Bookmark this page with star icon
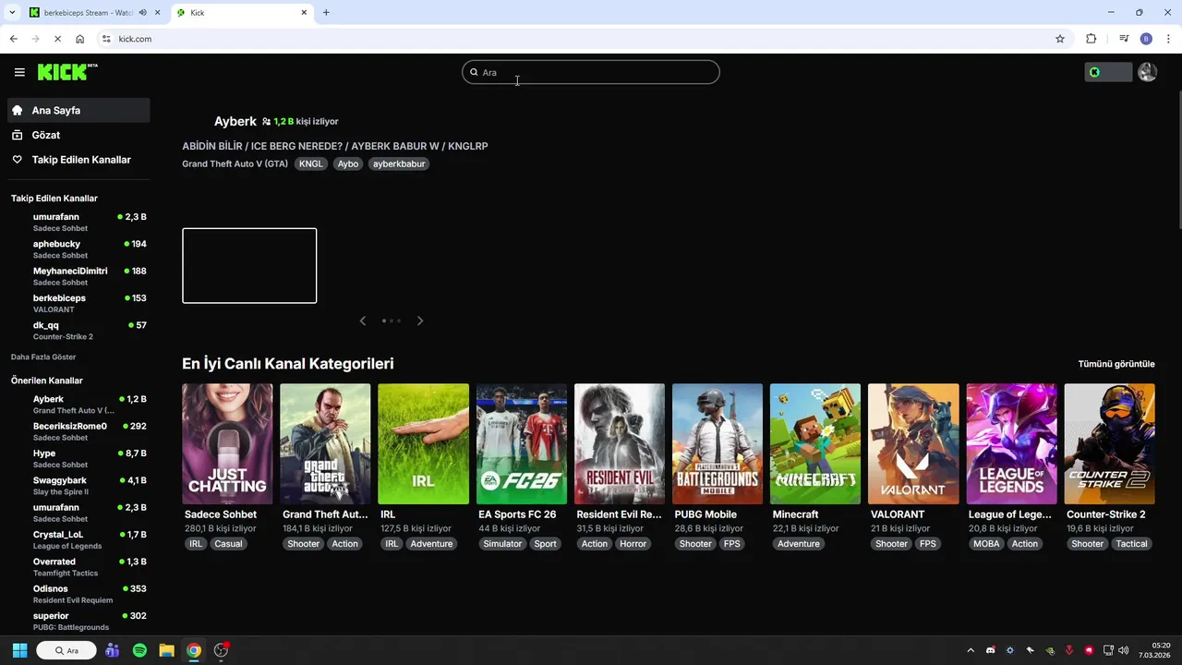Viewport: 1182px width, 665px height. pyautogui.click(x=1060, y=39)
